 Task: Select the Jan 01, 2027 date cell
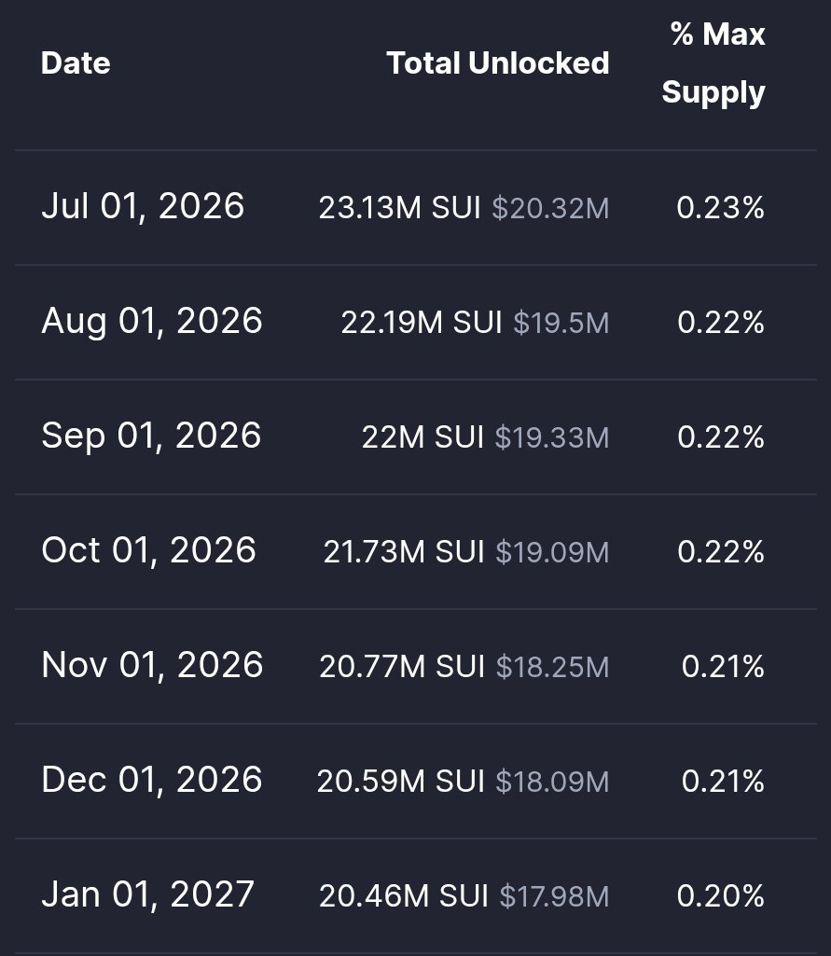[x=147, y=894]
